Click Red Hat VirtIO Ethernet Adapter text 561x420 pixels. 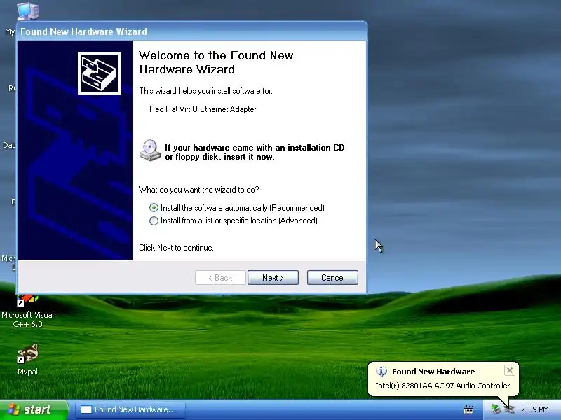203,109
